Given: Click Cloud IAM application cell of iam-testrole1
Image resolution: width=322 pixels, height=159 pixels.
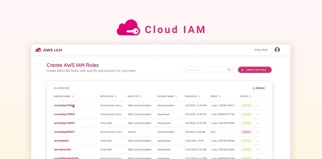Looking at the screenshot, I should coord(106,141).
